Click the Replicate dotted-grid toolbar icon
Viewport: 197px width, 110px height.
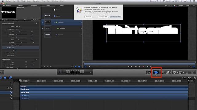[x=193, y=72]
